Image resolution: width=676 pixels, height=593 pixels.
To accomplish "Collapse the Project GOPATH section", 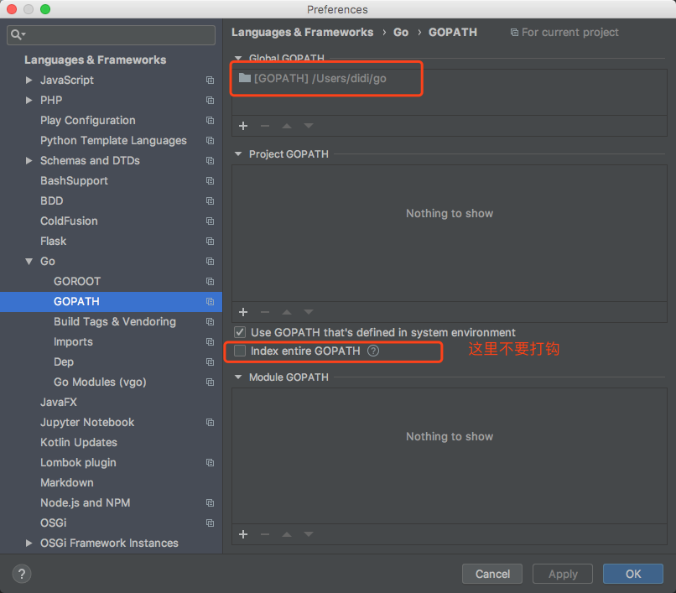I will [x=238, y=154].
